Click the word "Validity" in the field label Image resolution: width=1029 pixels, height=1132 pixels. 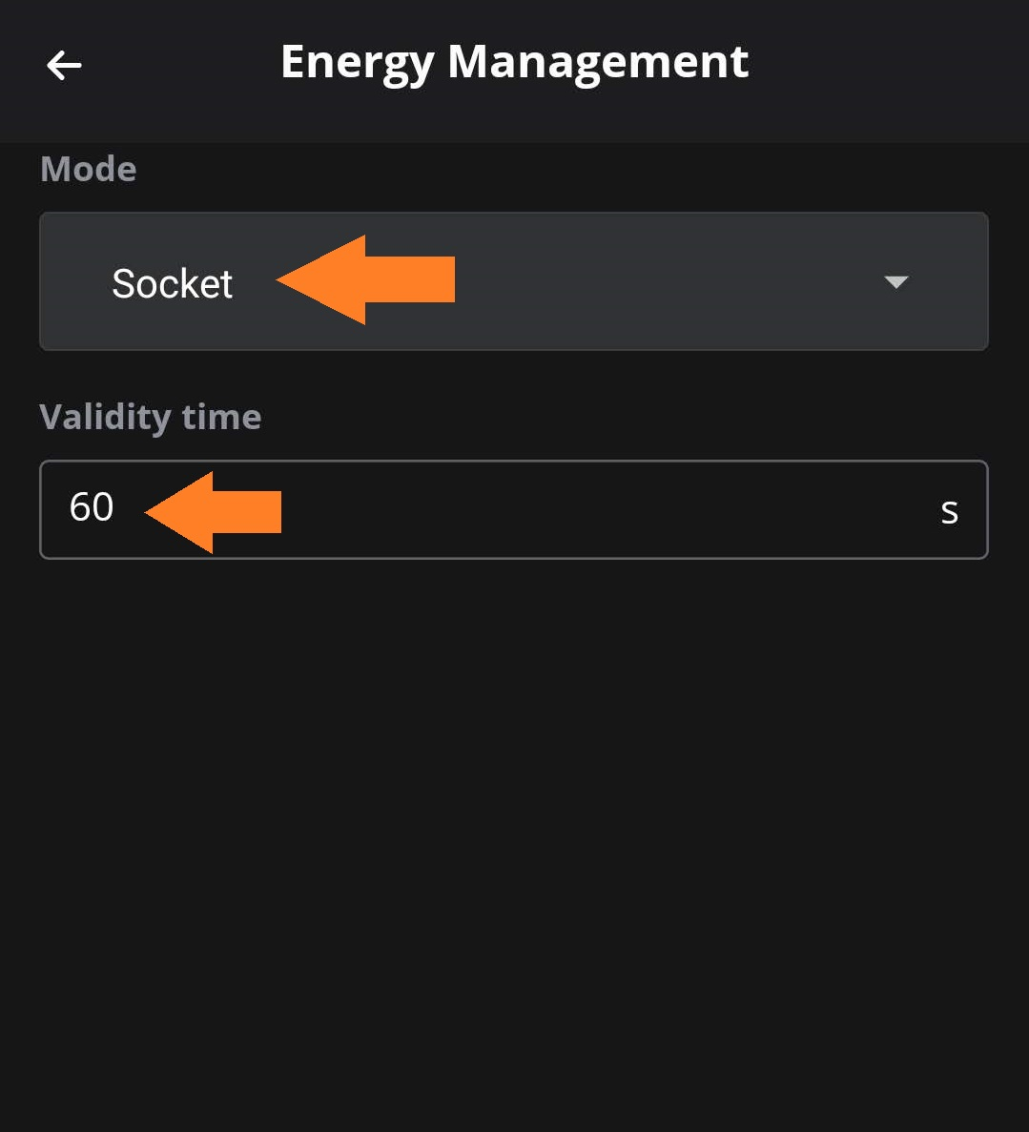point(105,417)
